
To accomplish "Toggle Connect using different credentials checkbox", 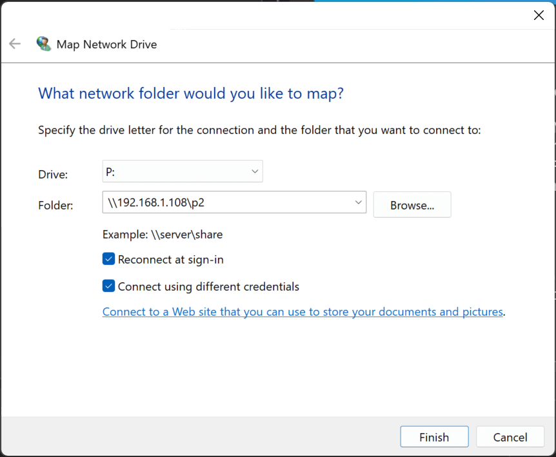I will [108, 286].
